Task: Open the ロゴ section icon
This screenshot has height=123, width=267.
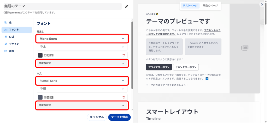Action: pos(6,37)
